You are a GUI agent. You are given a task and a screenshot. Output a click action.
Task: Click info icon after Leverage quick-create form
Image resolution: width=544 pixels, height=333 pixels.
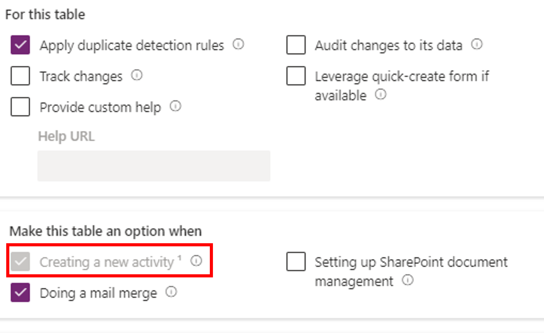[x=380, y=94]
